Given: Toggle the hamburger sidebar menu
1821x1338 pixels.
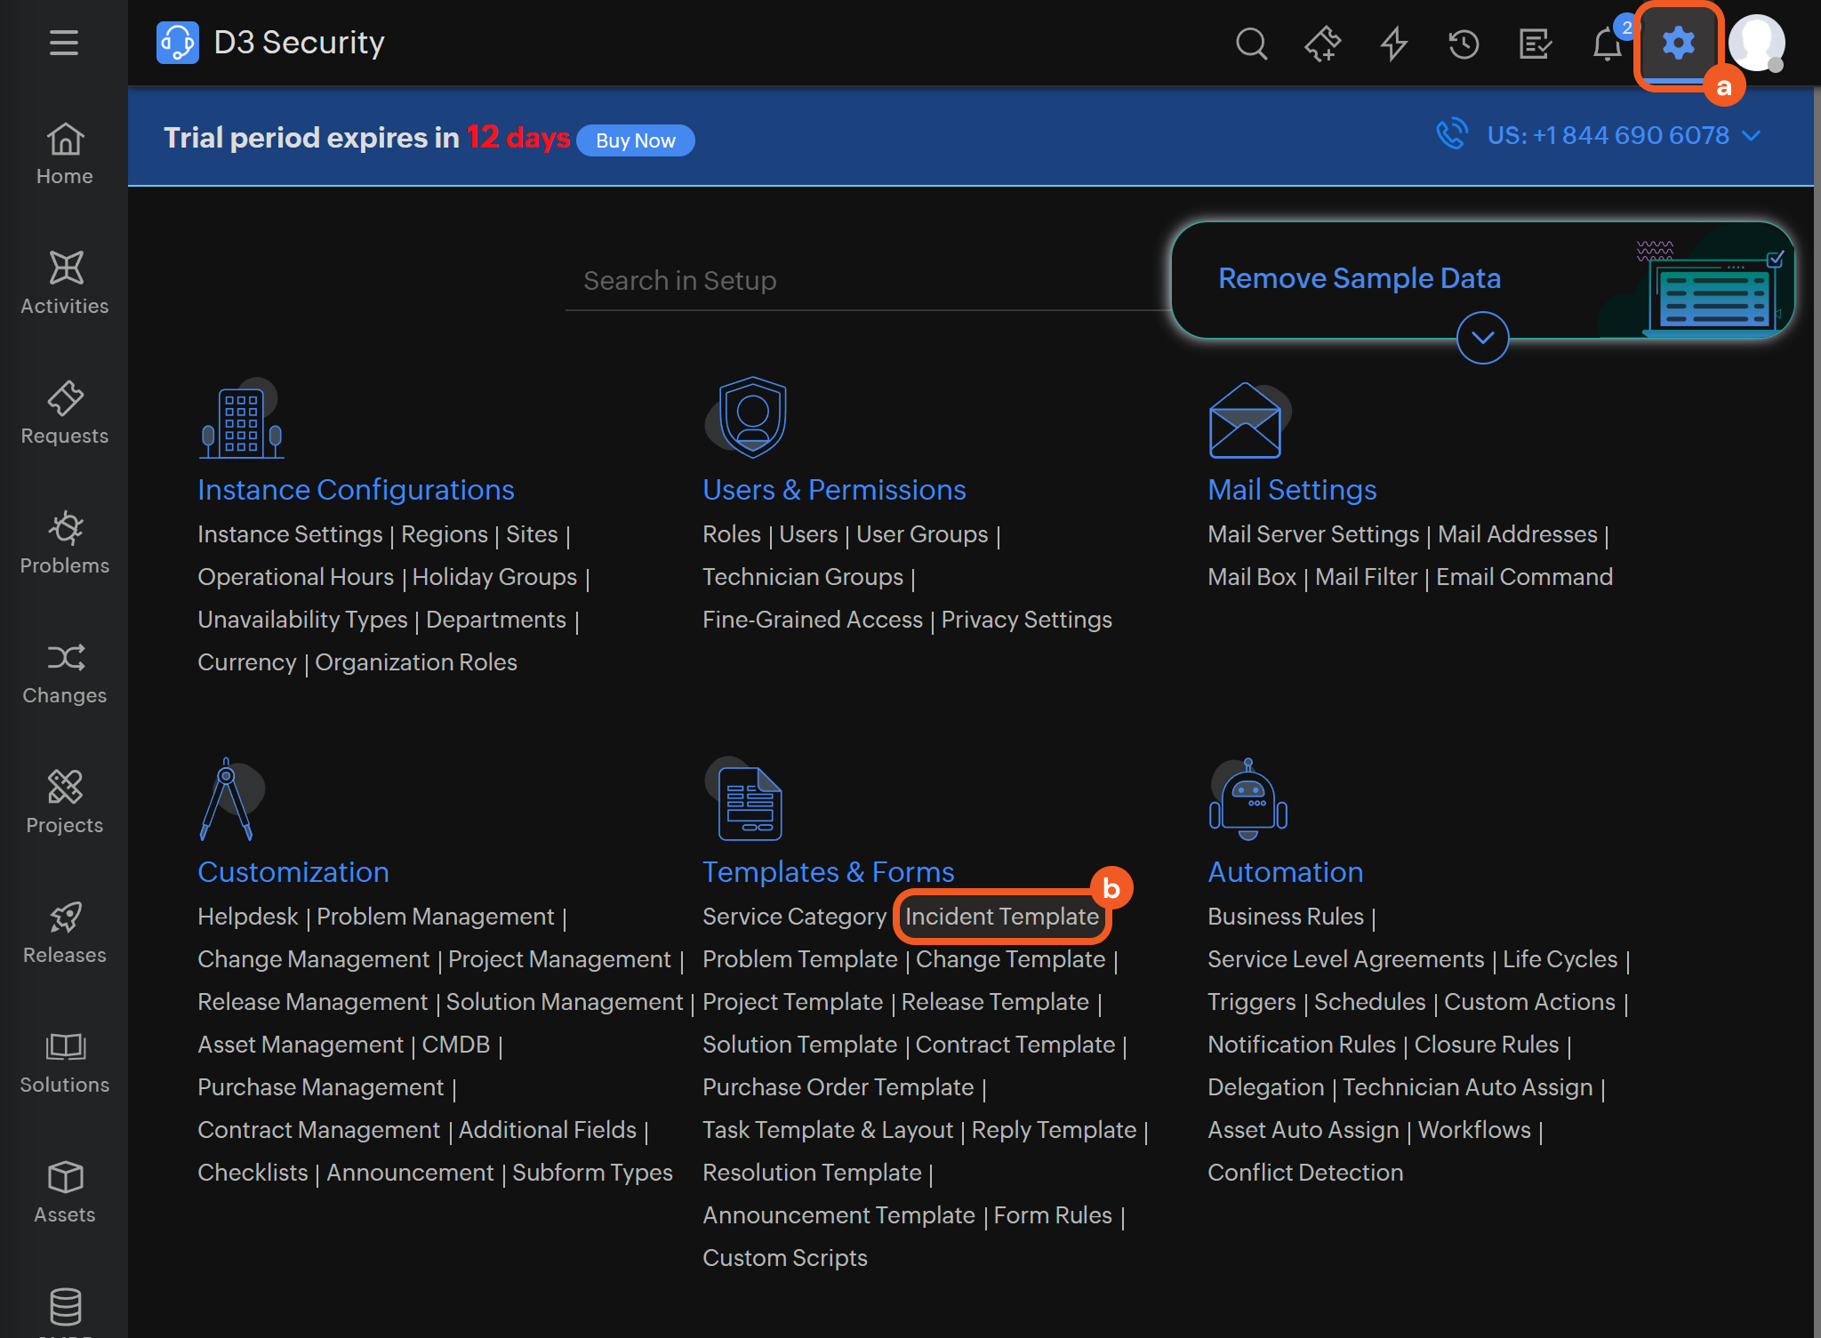Looking at the screenshot, I should (x=64, y=43).
